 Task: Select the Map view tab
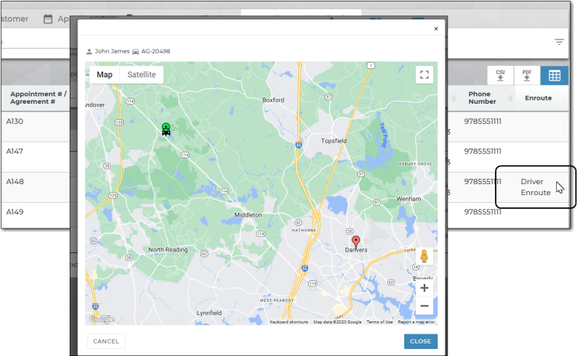[105, 75]
